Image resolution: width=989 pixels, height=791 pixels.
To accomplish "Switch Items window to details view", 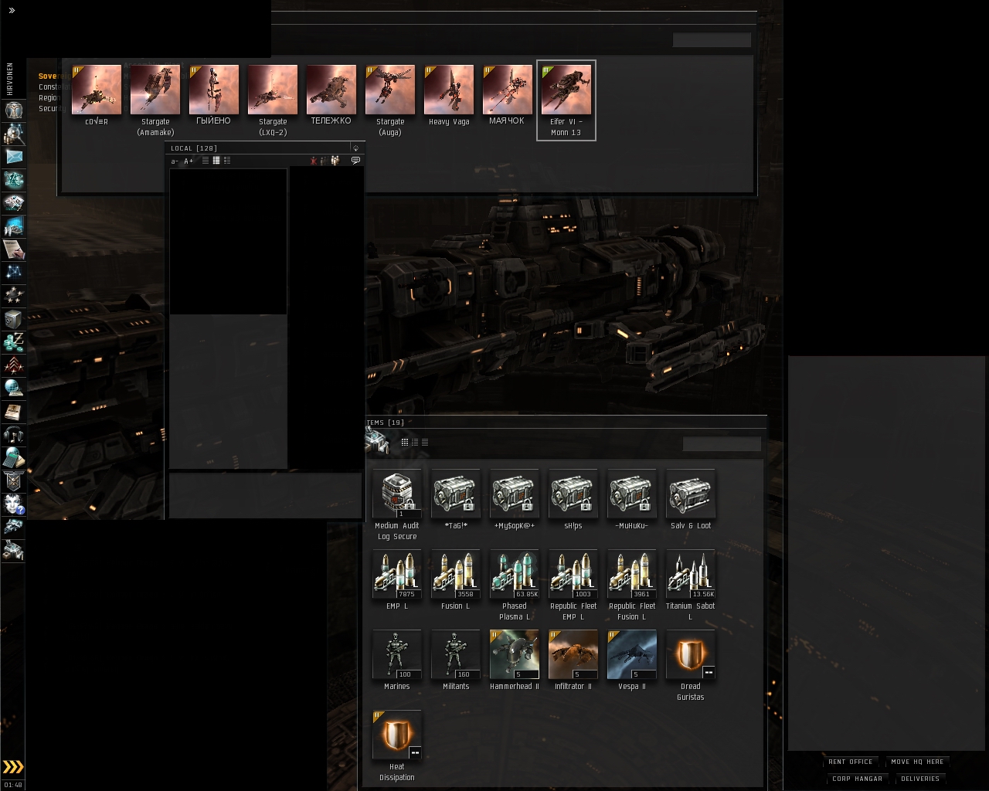I will (x=414, y=443).
